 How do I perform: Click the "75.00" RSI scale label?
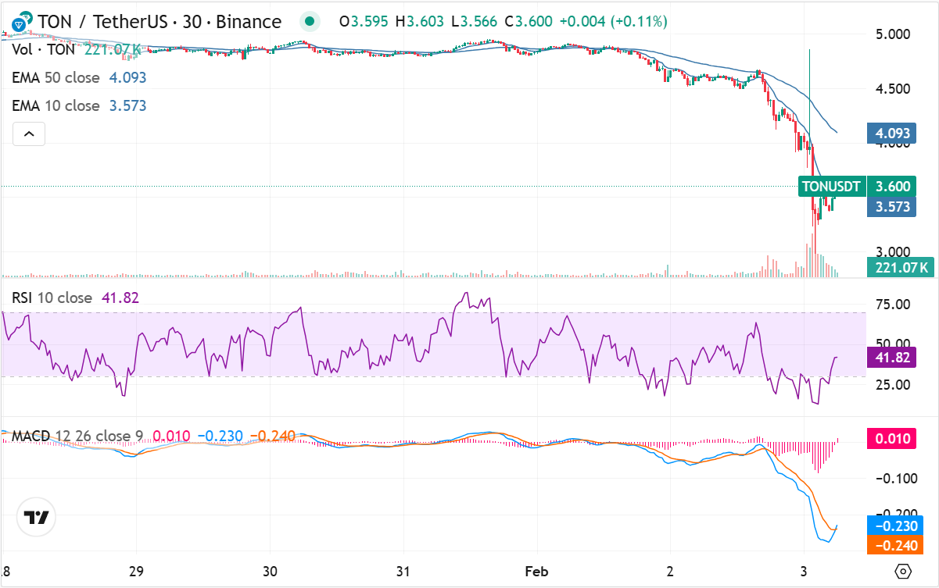point(893,304)
